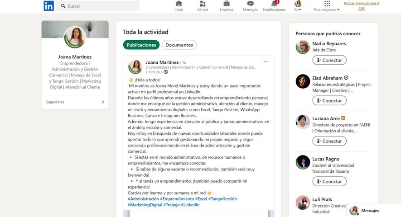
Task: Open Nadia Reynares profile name
Action: 329,44
